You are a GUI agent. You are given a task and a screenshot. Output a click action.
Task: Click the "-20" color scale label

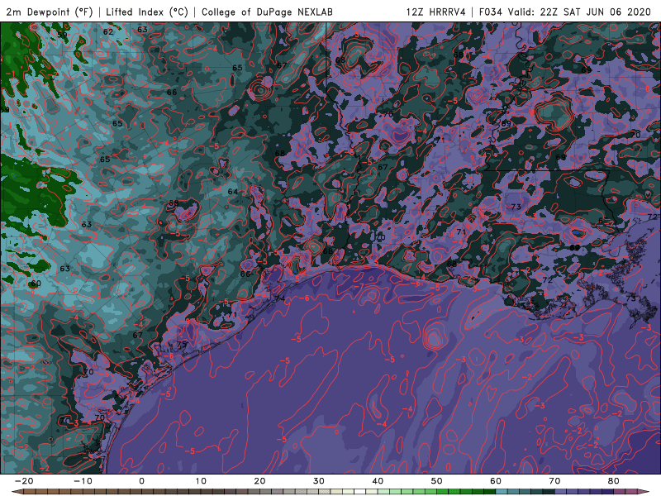pyautogui.click(x=24, y=481)
